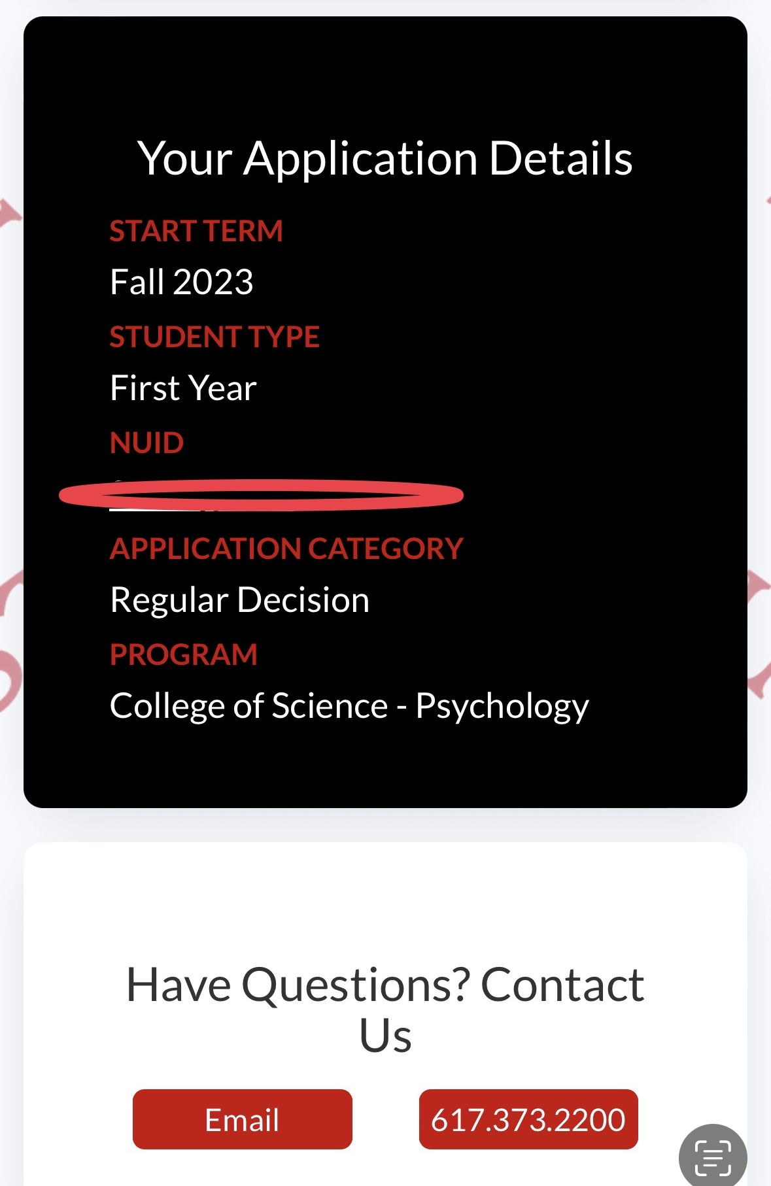Select College of Science - Psychology text
The width and height of the screenshot is (771, 1186).
coord(349,706)
